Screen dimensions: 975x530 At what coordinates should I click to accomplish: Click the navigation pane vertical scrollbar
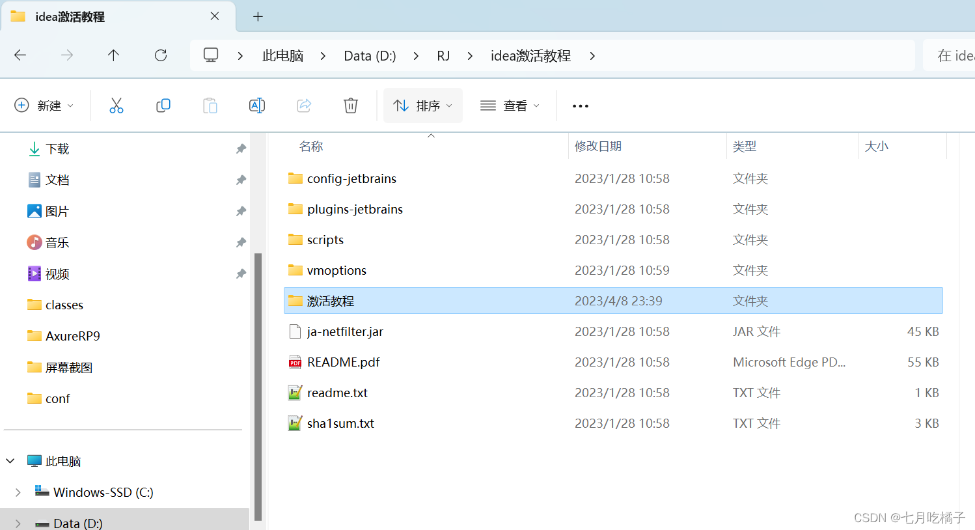coord(258,387)
